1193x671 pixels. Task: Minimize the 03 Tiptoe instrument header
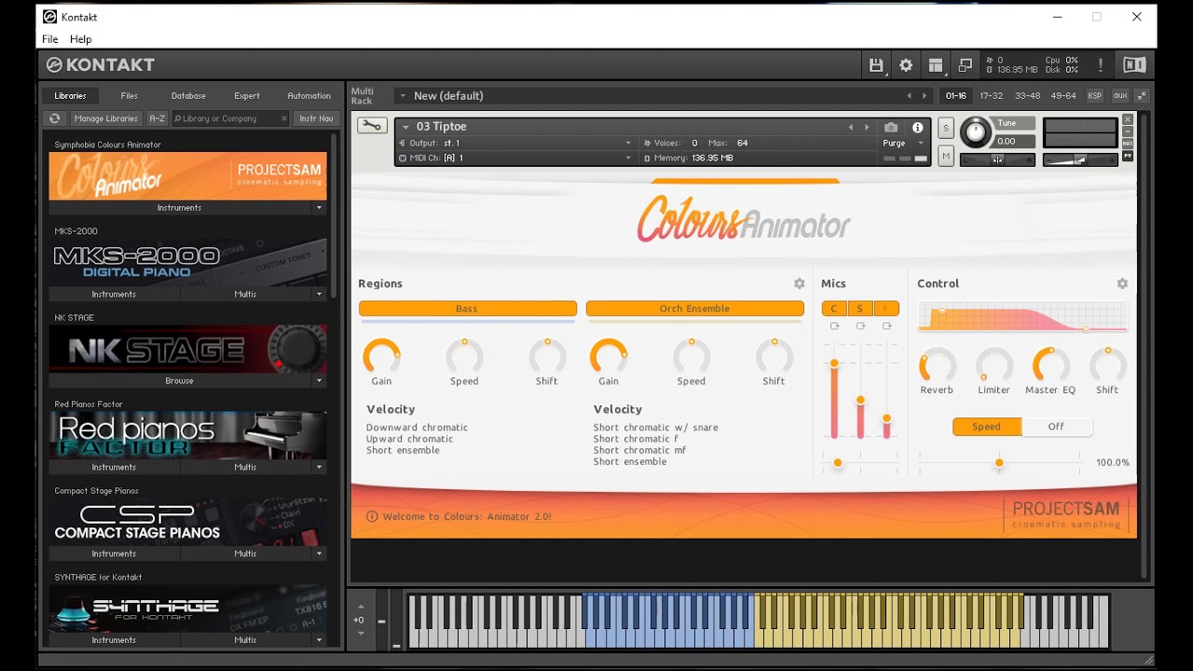click(1128, 131)
